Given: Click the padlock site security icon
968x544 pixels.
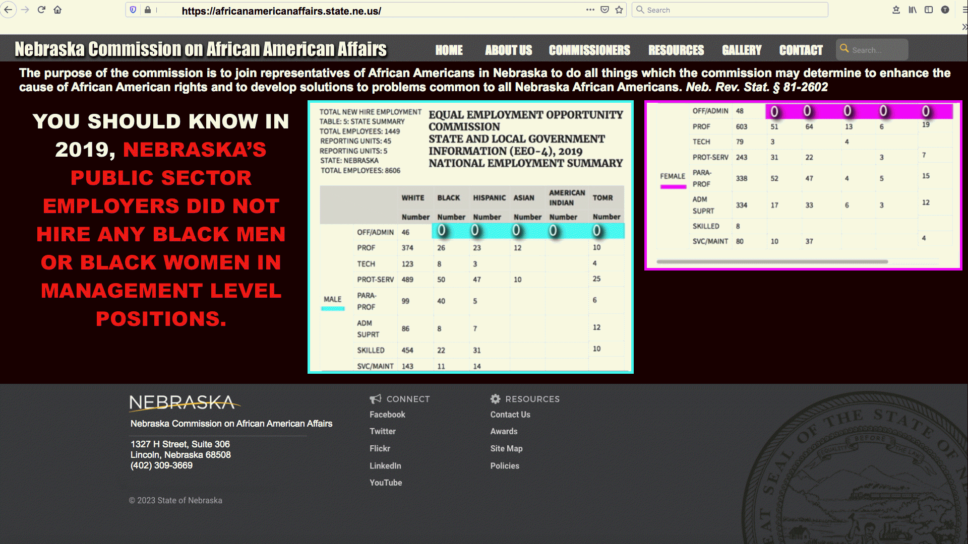Looking at the screenshot, I should click(148, 10).
